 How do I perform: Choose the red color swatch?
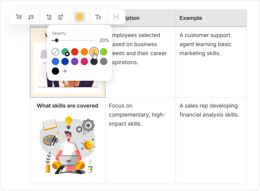[x=75, y=52]
